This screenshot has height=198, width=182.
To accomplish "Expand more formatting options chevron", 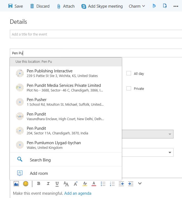I will tap(140, 183).
